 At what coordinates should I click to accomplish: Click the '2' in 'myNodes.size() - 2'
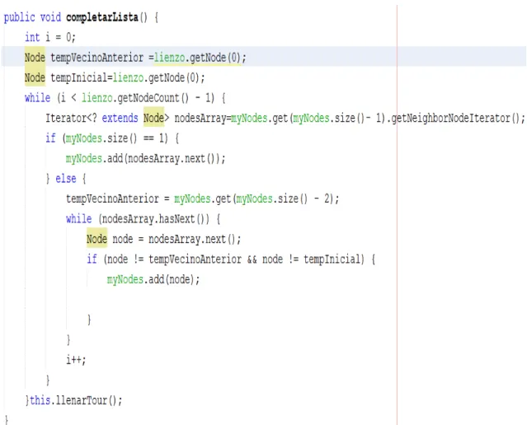[327, 198]
